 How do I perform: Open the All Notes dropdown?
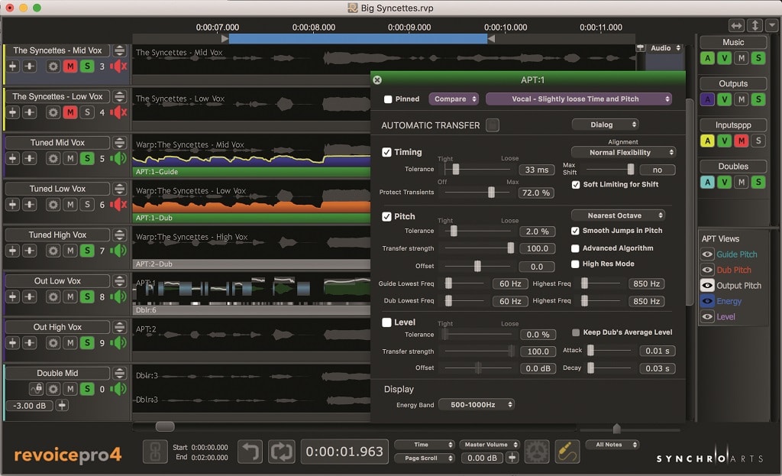tap(612, 444)
